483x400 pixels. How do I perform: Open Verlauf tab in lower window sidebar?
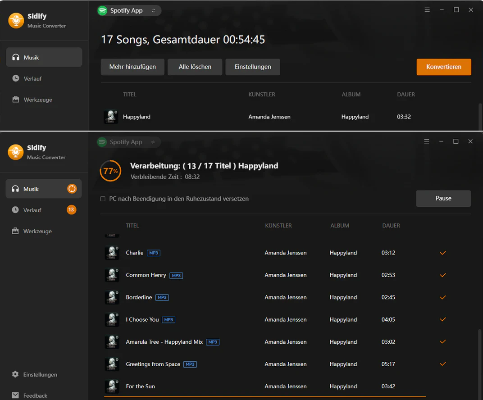pos(44,210)
